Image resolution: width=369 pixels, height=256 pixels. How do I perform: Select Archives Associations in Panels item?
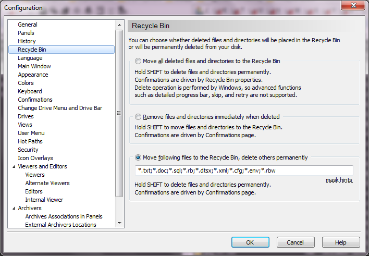(64, 216)
